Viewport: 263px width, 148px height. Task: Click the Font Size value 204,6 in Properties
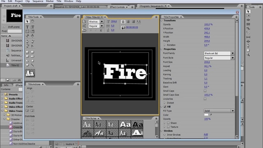click(207, 62)
